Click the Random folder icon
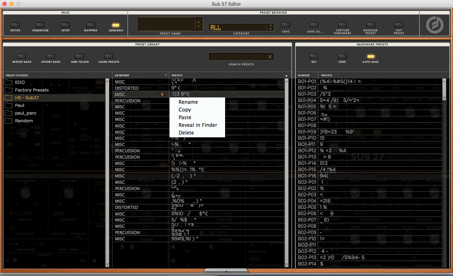The height and width of the screenshot is (276, 453). click(8, 121)
